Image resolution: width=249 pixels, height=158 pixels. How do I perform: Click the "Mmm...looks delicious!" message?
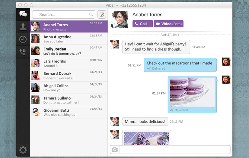pyautogui.click(x=145, y=122)
